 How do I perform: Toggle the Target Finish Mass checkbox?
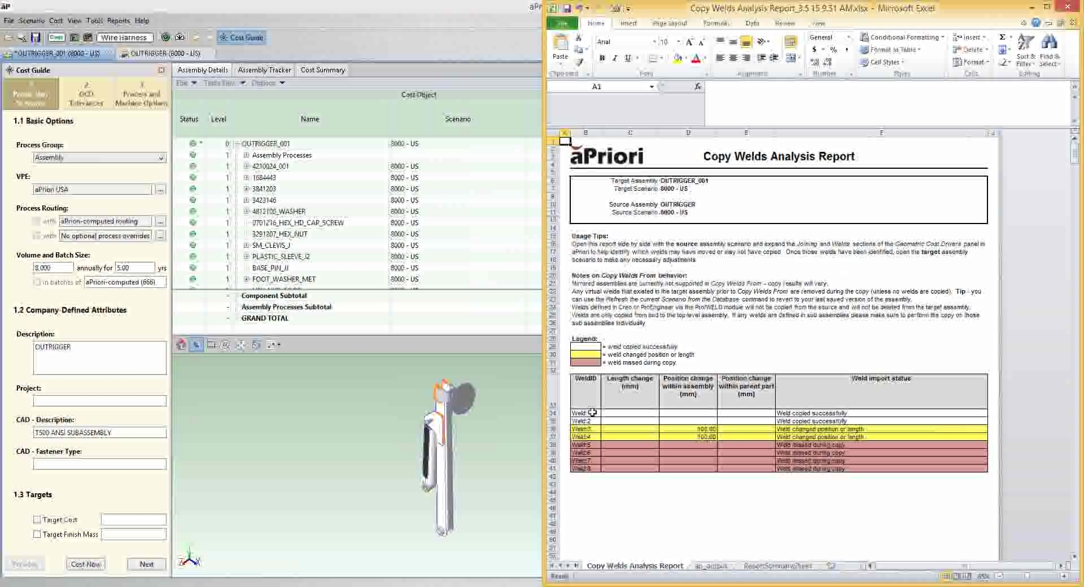click(x=37, y=535)
